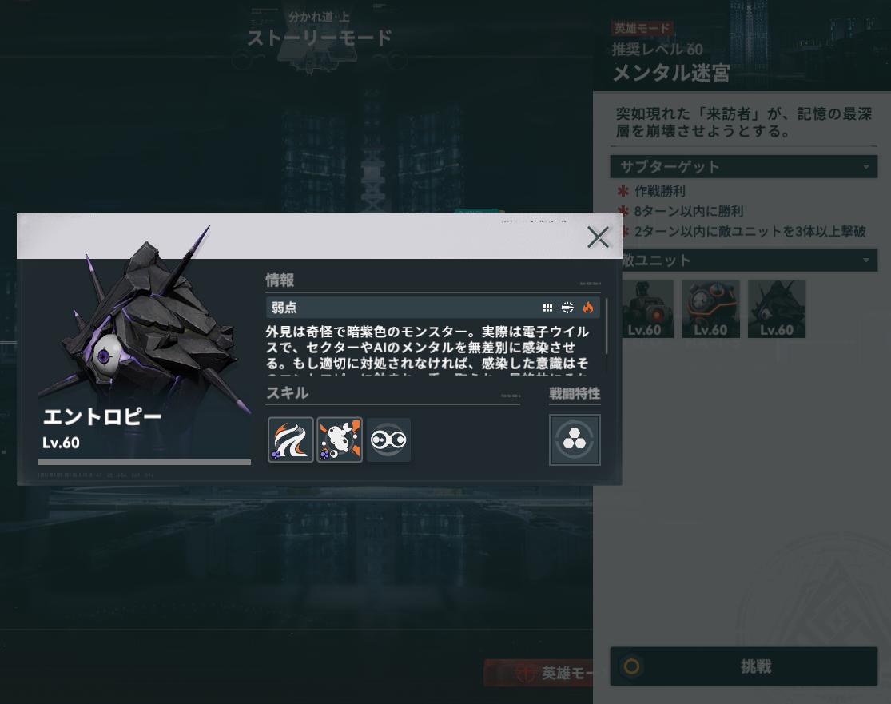Click the 英雄モード red tag label
This screenshot has height=704, width=891.
642,28
